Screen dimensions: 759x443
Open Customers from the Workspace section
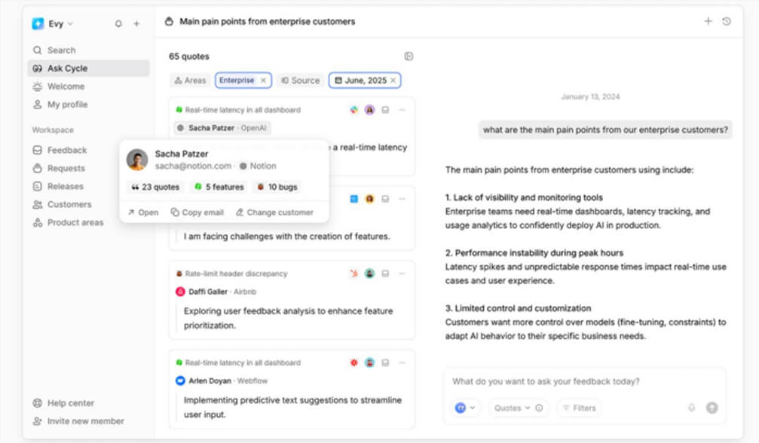point(68,204)
